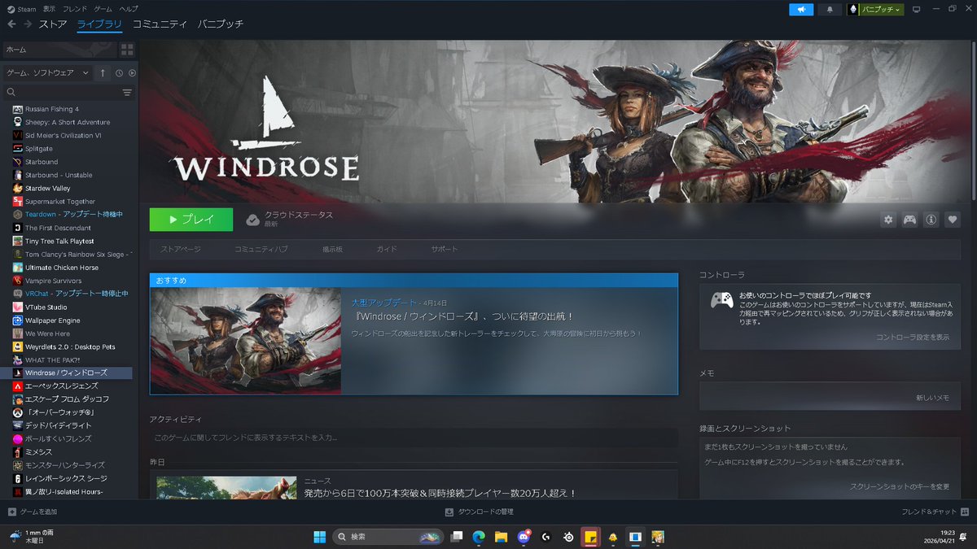The image size is (977, 549).
Task: Click the add game plus icon
Action: click(x=11, y=512)
